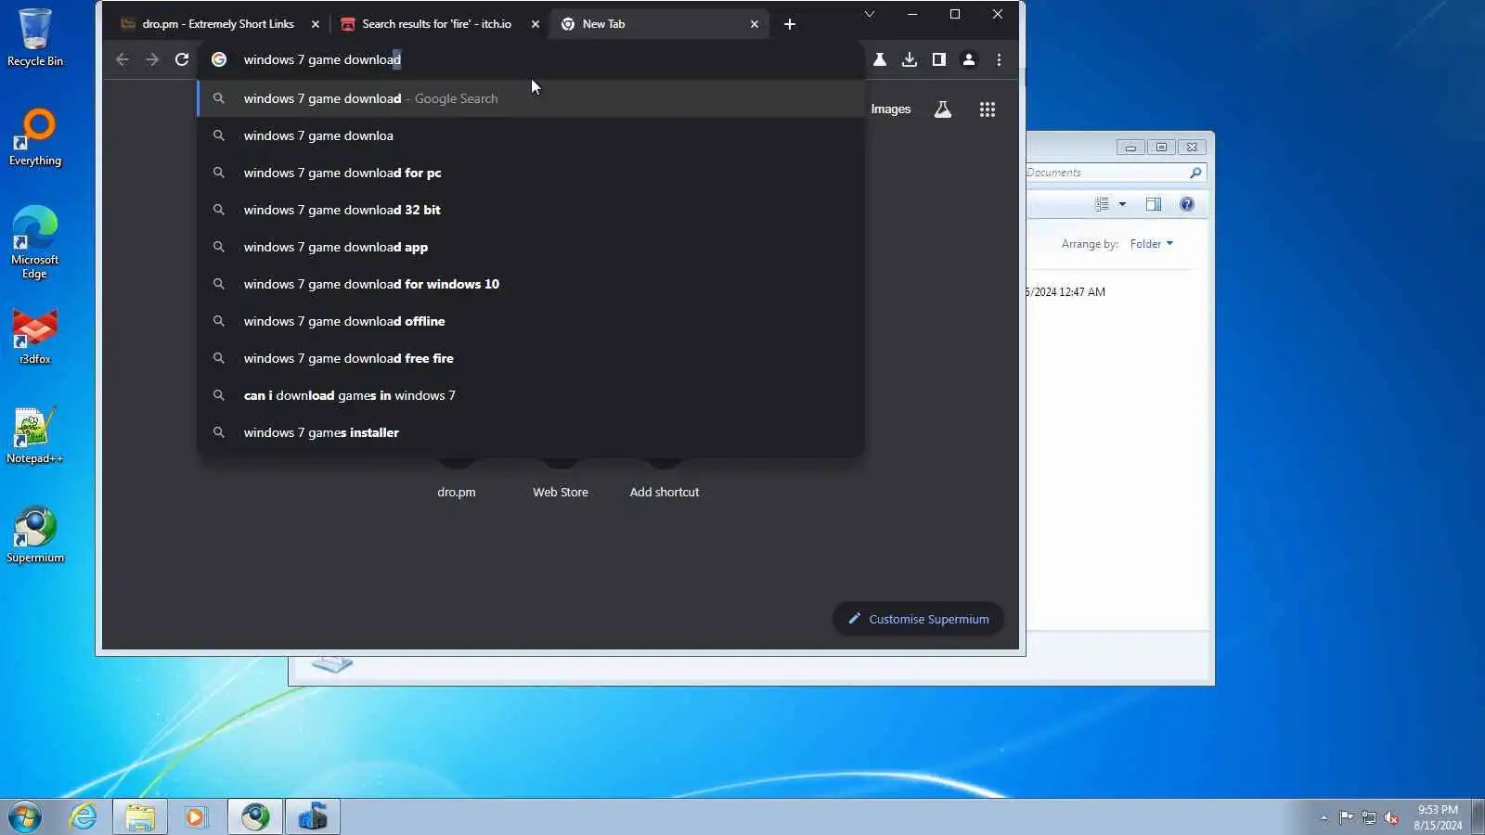The height and width of the screenshot is (835, 1485).
Task: Reload the current browser page
Action: [182, 59]
